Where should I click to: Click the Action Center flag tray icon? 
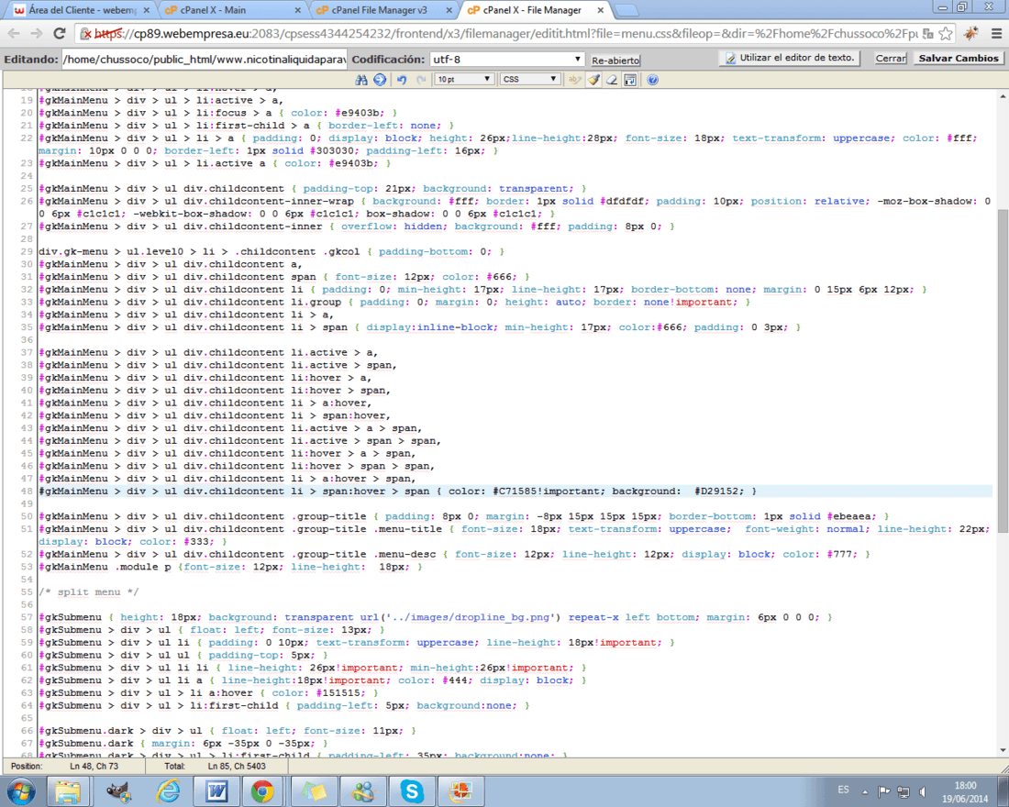click(884, 791)
